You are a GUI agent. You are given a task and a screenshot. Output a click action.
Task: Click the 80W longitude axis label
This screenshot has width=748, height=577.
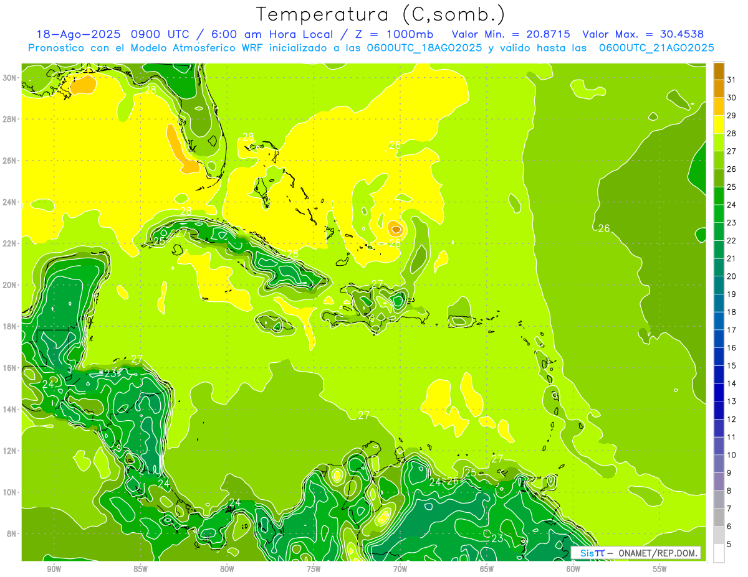coord(227,569)
